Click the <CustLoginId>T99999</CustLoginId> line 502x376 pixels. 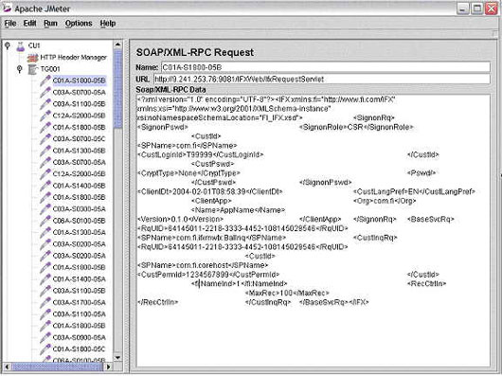coord(201,155)
